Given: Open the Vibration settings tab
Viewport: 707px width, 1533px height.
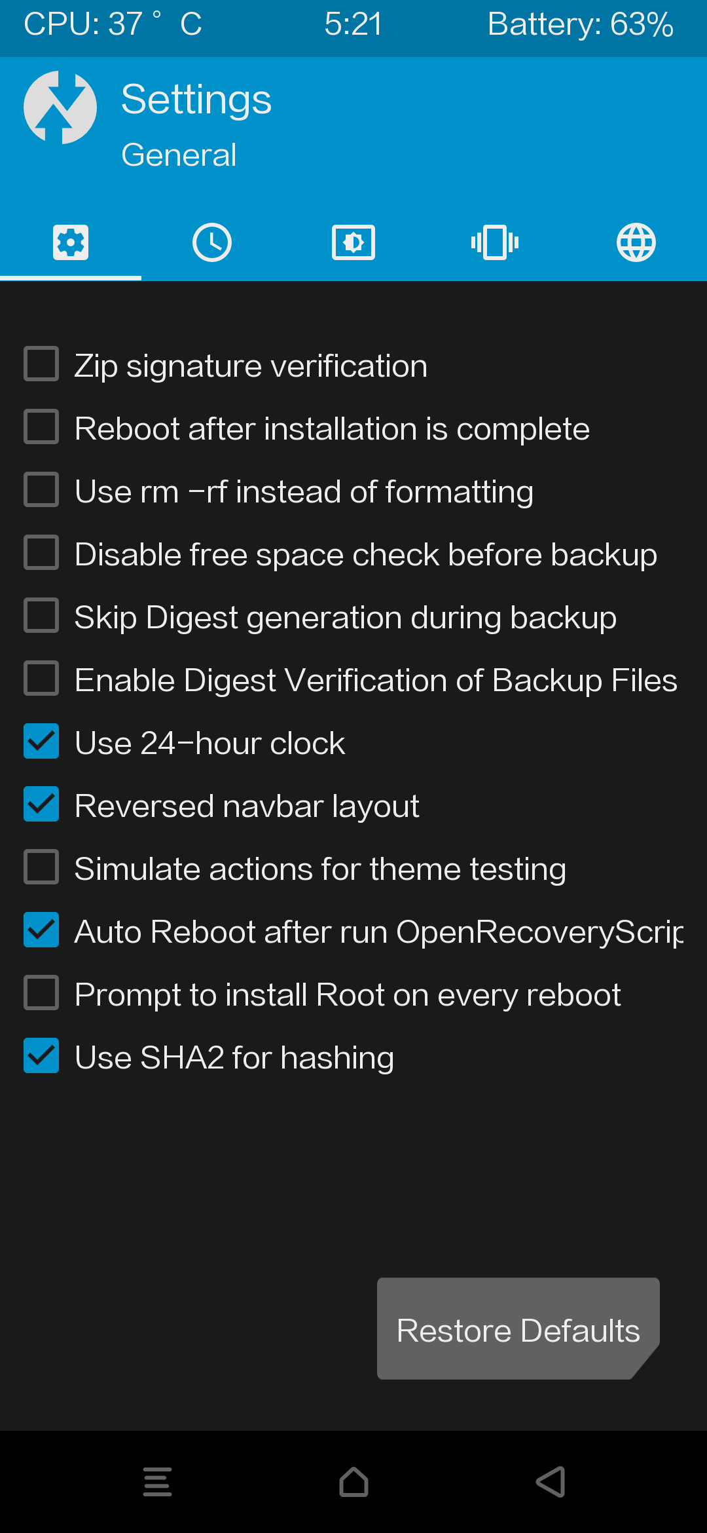Looking at the screenshot, I should 495,242.
